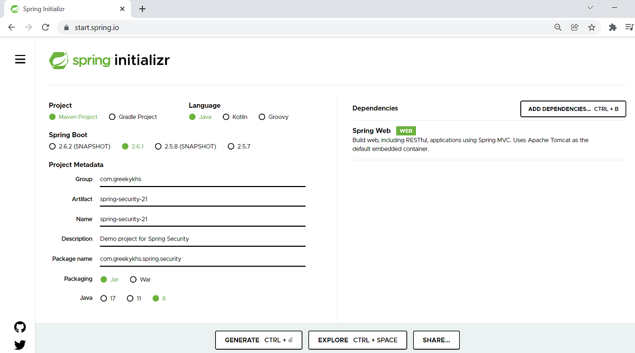Open the share icon in the browser toolbar
This screenshot has height=353, width=635.
[575, 26]
